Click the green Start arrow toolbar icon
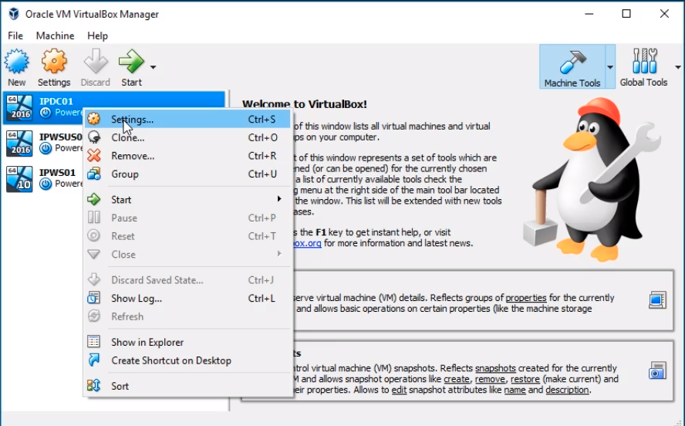 (x=131, y=63)
